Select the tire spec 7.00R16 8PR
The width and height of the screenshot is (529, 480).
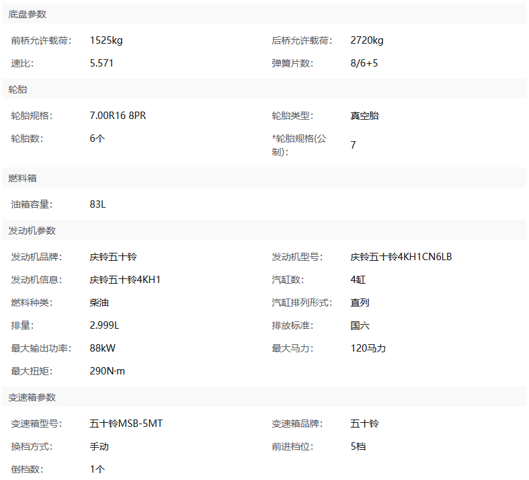(x=118, y=116)
